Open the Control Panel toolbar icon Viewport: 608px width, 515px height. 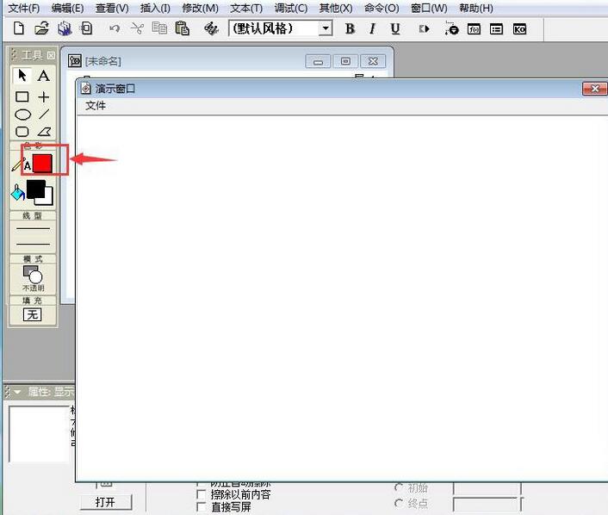pos(451,28)
